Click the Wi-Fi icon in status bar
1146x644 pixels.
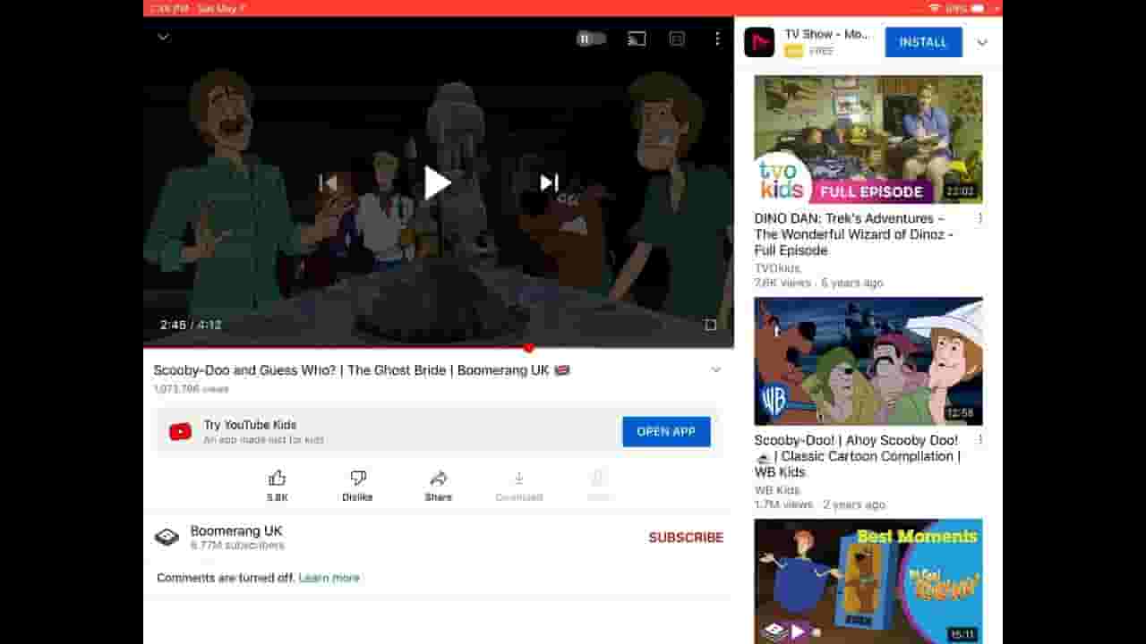(935, 8)
